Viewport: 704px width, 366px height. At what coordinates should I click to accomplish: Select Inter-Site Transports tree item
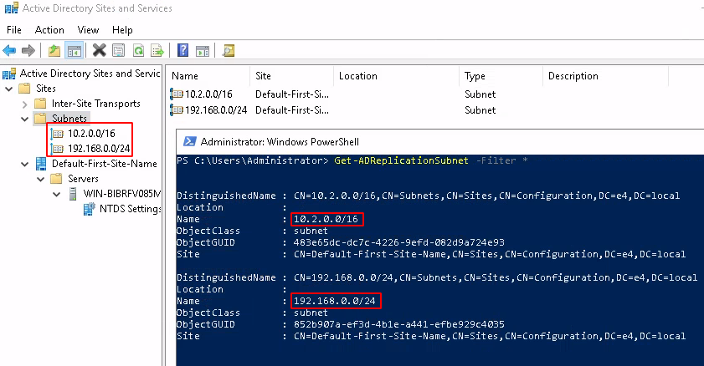tap(96, 104)
